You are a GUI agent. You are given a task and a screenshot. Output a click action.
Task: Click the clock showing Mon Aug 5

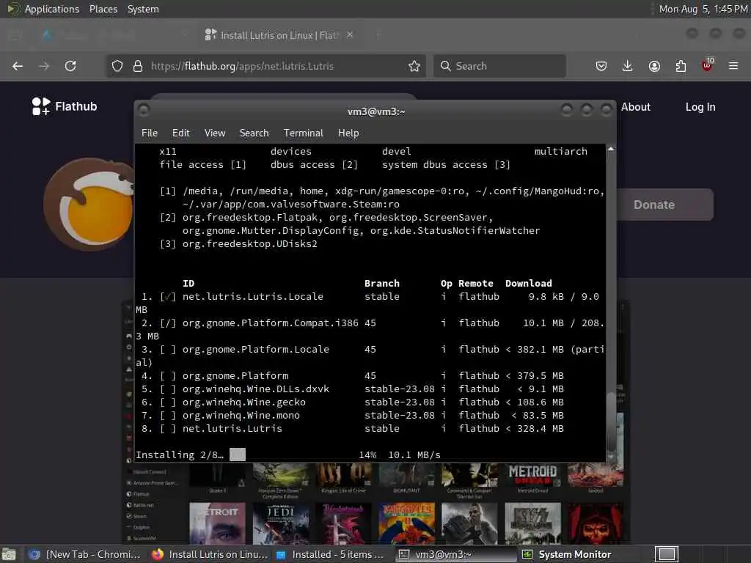coord(703,9)
